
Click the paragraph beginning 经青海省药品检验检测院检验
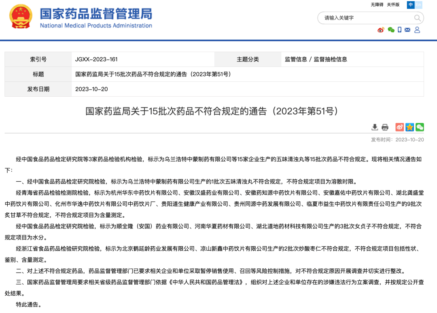pos(214,204)
